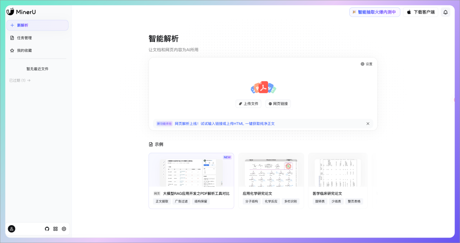460x243 pixels.
Task: Click the 大模型RAG应用开发之PDF解析工具对比 title
Action: (x=196, y=194)
